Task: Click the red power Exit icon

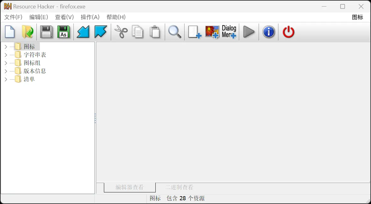Action: pyautogui.click(x=288, y=32)
